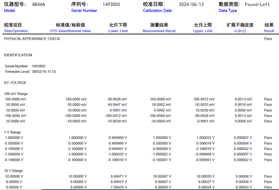Click the Data Type label

pos(228,11)
